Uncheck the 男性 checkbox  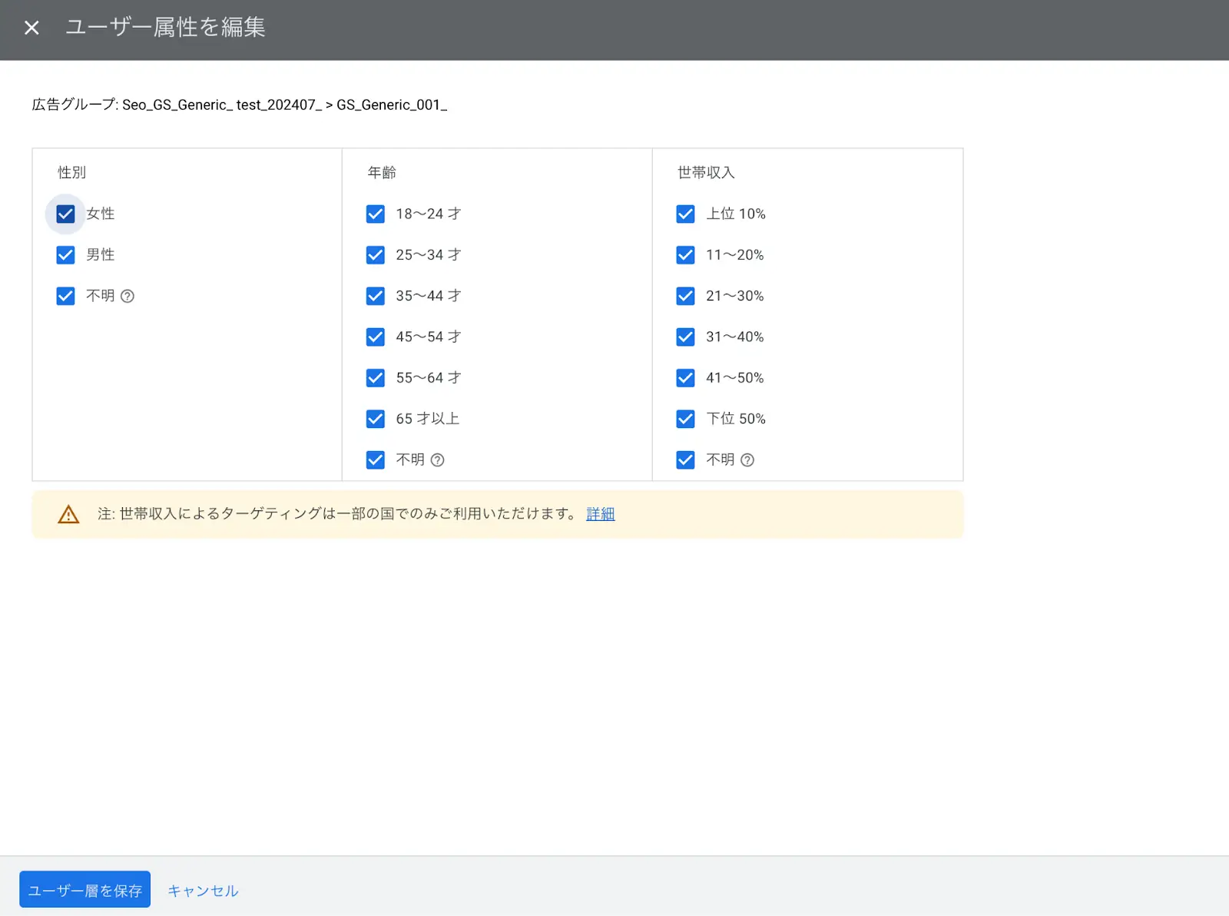click(x=65, y=254)
